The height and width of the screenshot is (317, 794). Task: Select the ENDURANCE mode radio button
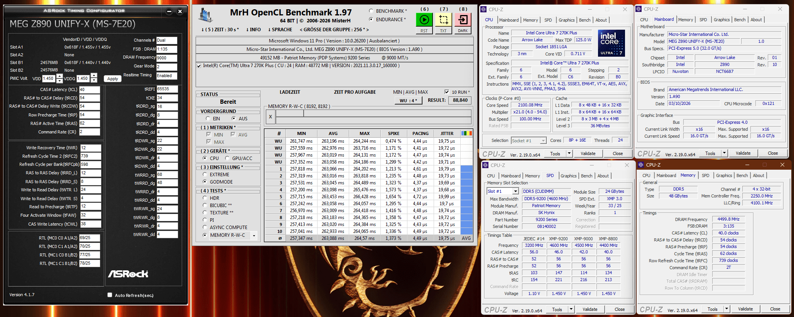click(x=371, y=19)
